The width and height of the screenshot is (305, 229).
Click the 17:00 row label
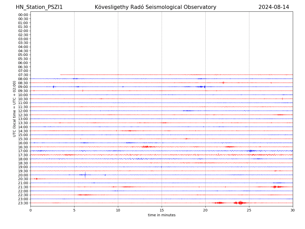click(23, 151)
